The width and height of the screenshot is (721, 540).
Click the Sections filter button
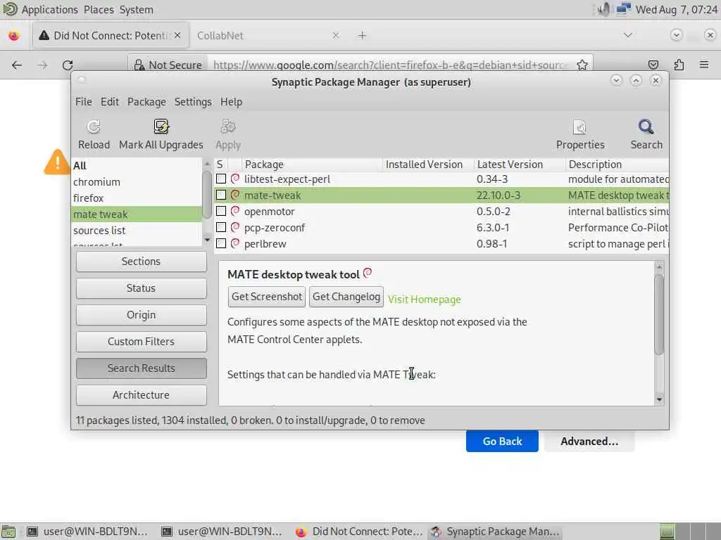141,262
